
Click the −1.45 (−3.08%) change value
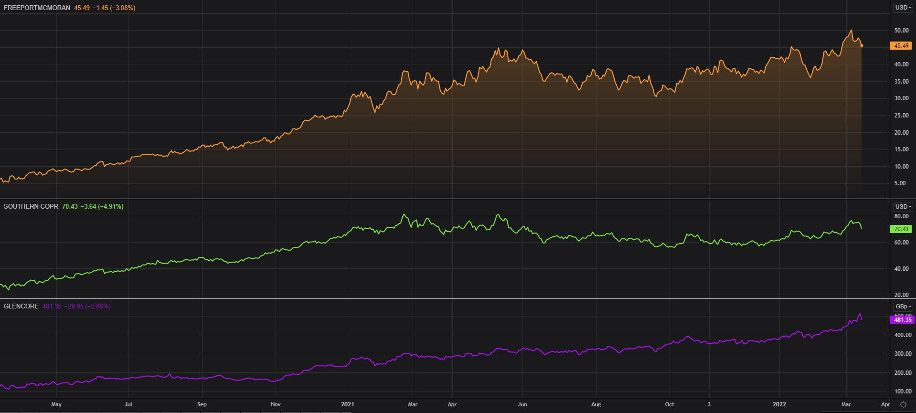point(115,8)
